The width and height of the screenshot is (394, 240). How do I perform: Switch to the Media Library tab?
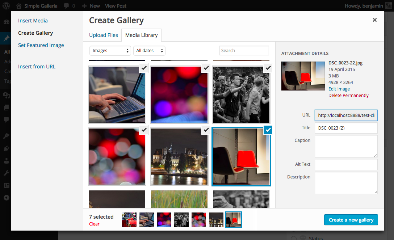[x=142, y=35]
